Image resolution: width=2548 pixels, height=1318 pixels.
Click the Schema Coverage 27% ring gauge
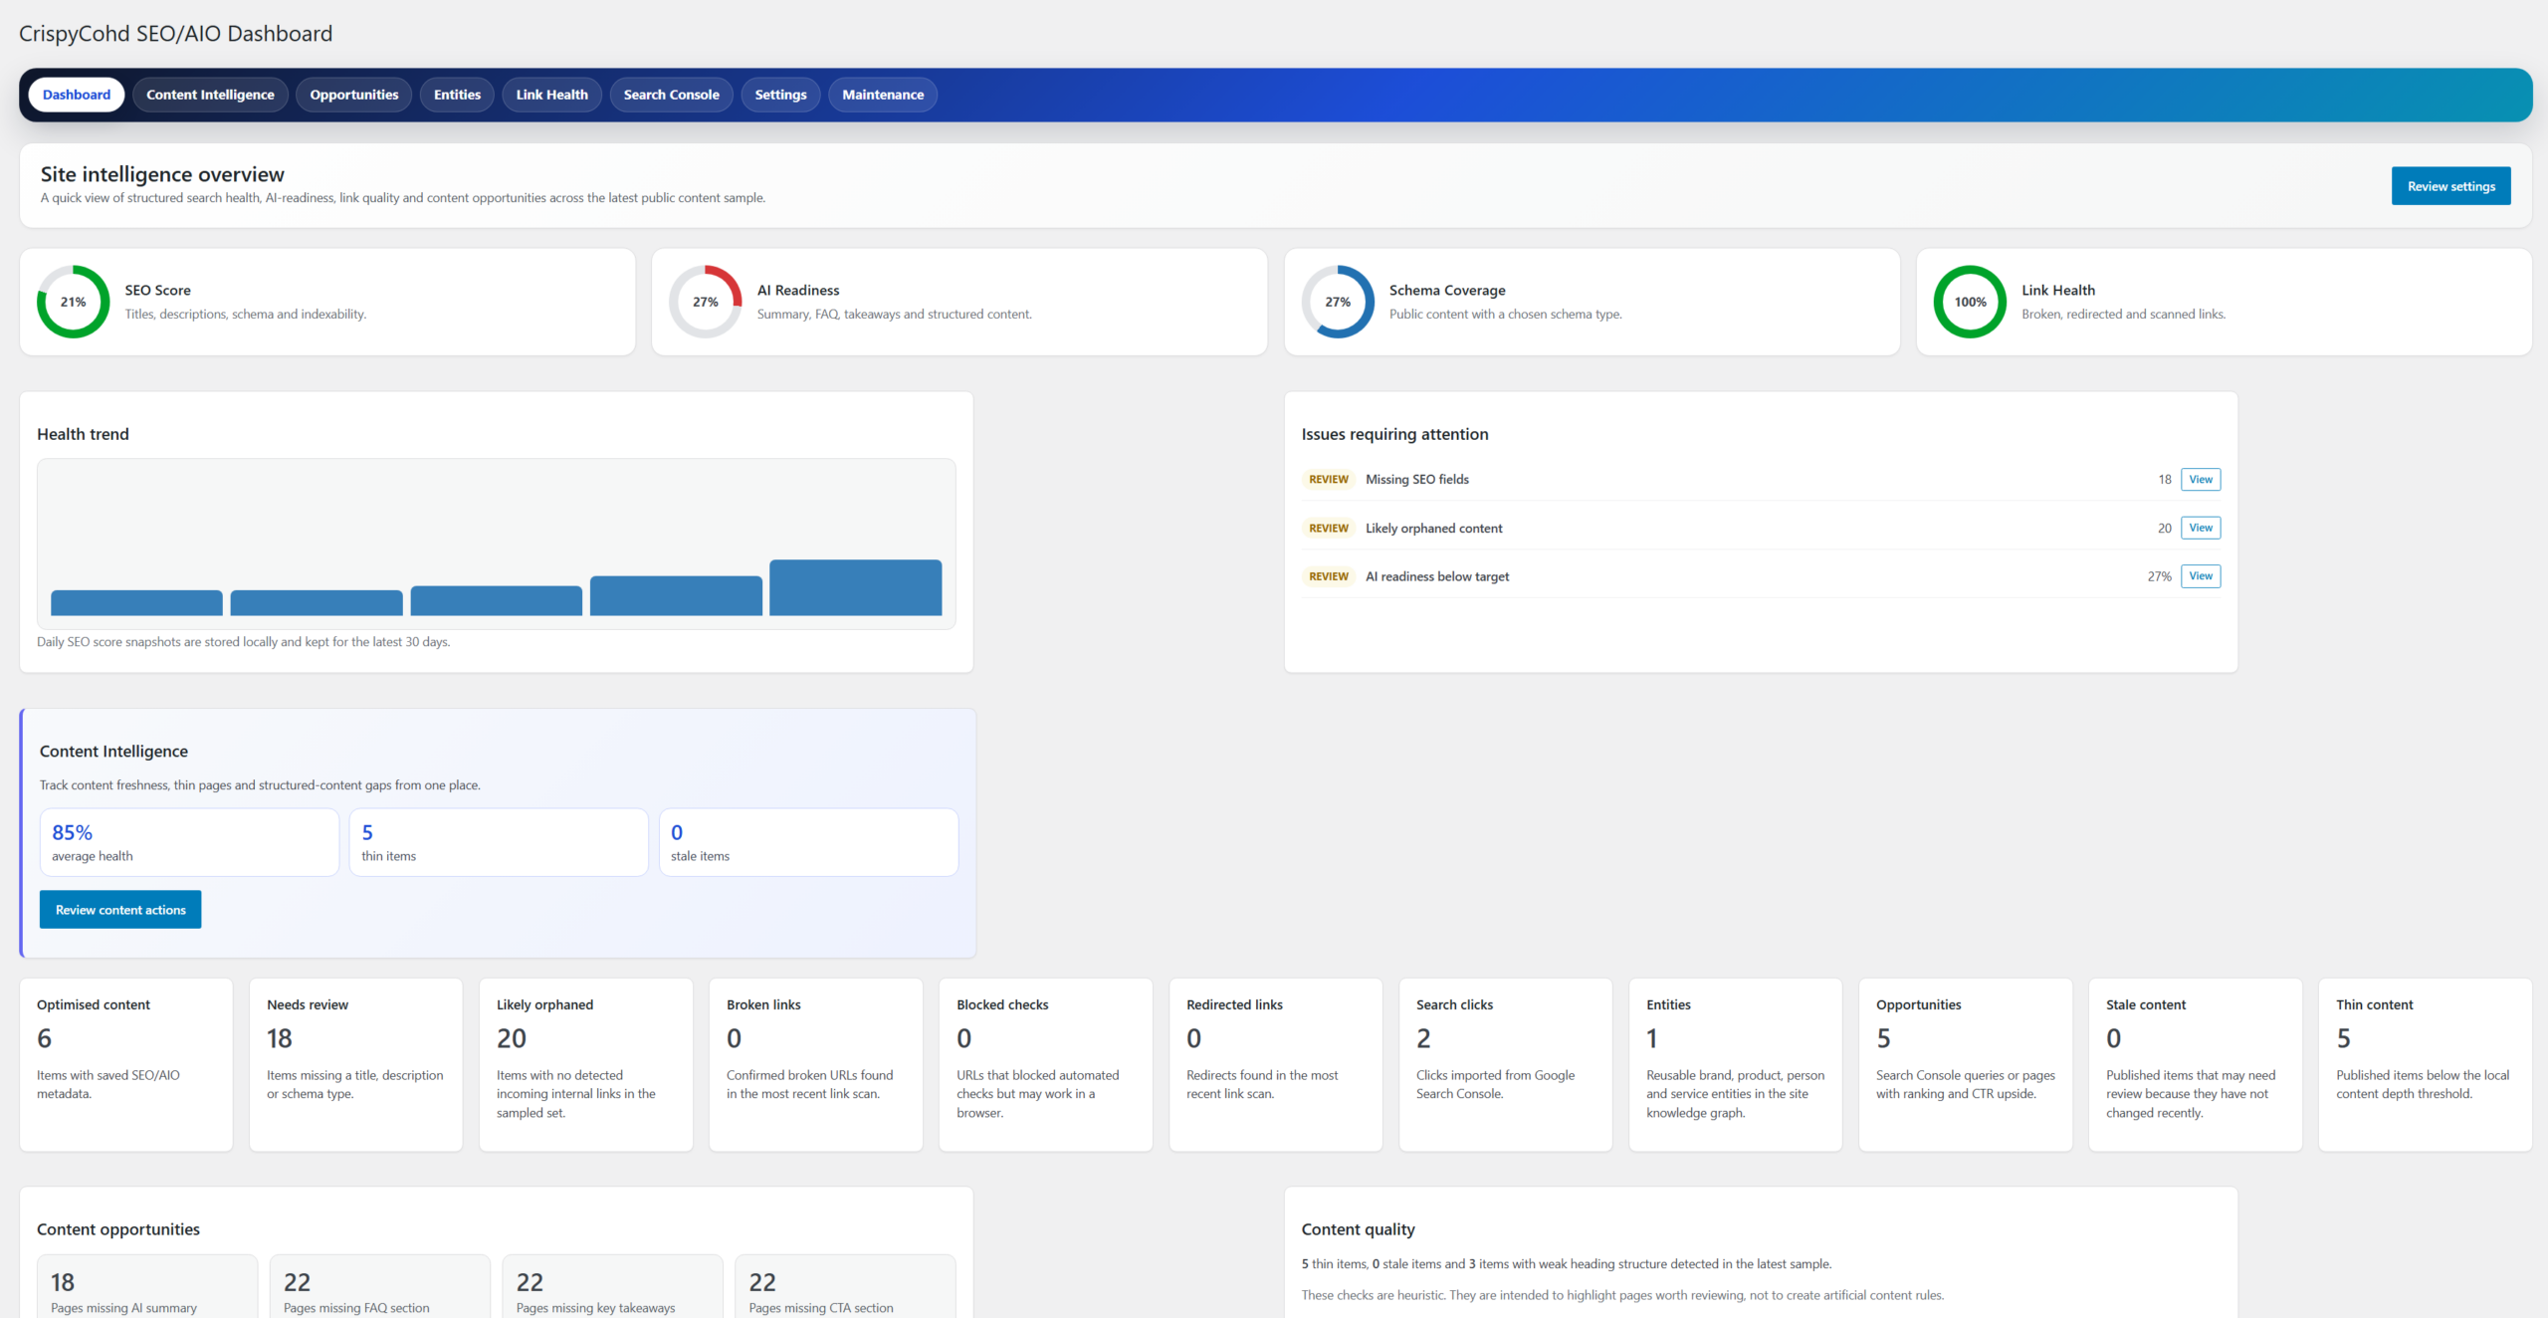pos(1338,302)
